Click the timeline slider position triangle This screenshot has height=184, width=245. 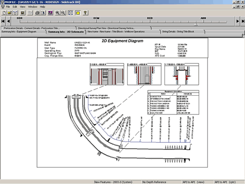coord(196,25)
